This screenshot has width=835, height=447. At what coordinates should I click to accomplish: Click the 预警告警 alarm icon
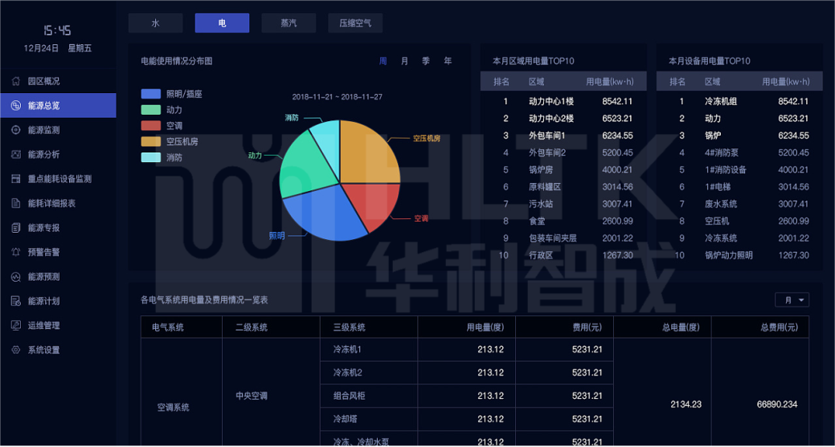16,252
